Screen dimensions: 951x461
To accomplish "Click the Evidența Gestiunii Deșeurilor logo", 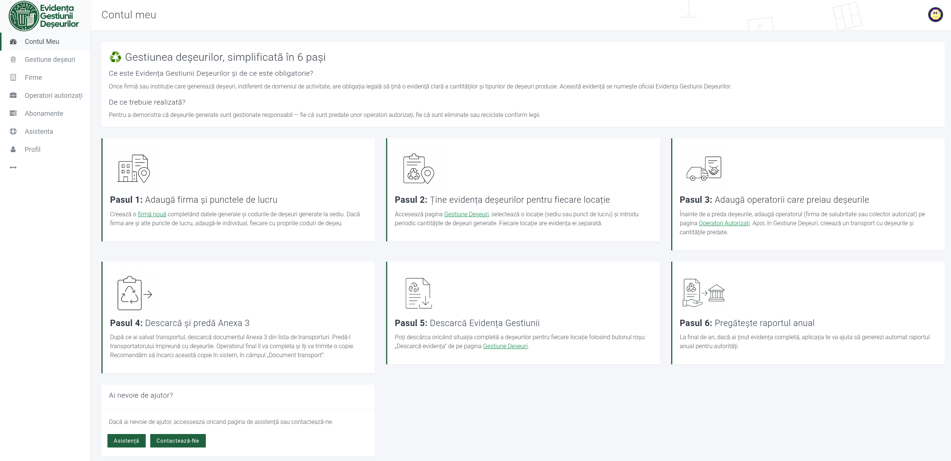I will pos(44,16).
